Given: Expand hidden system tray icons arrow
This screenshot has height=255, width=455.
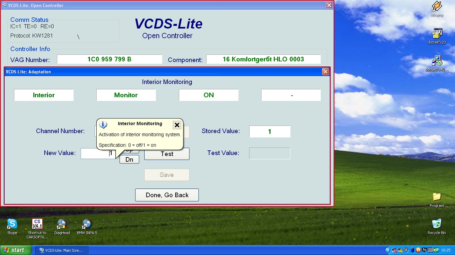Looking at the screenshot, I should [x=388, y=250].
